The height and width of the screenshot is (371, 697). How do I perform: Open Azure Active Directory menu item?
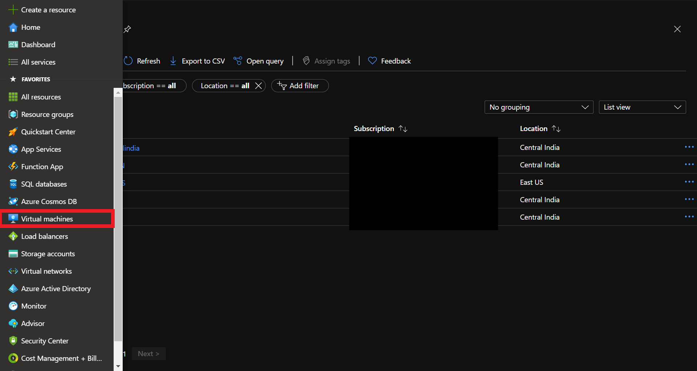click(x=57, y=289)
